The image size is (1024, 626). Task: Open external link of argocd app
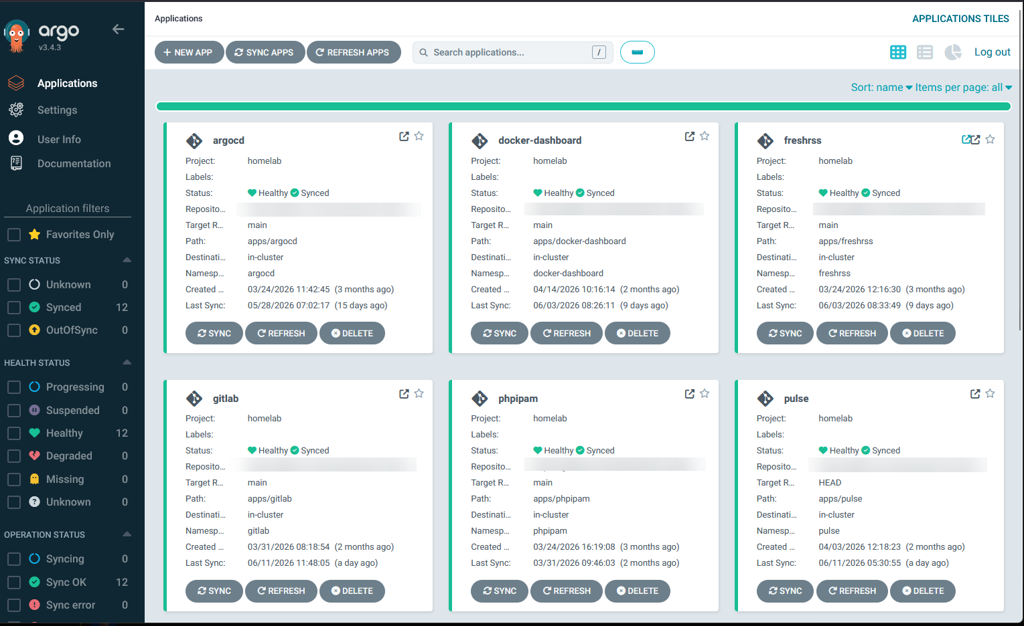(x=404, y=136)
